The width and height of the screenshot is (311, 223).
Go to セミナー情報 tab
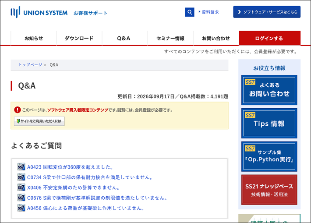point(170,38)
